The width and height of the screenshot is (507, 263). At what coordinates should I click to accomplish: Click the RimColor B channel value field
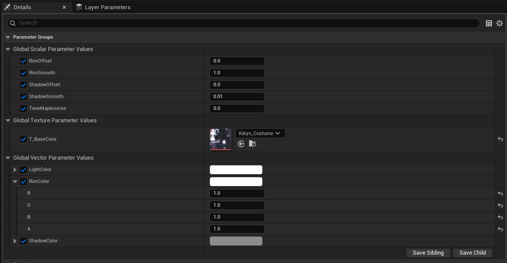pos(237,217)
